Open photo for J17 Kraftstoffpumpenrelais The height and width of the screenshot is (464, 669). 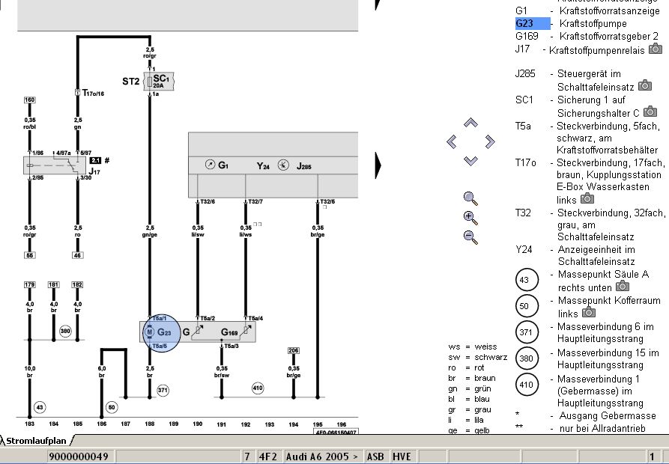pyautogui.click(x=656, y=49)
